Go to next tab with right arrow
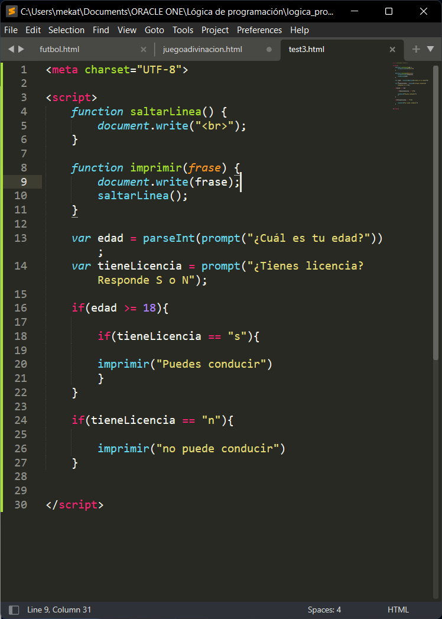The height and width of the screenshot is (619, 442). click(21, 49)
